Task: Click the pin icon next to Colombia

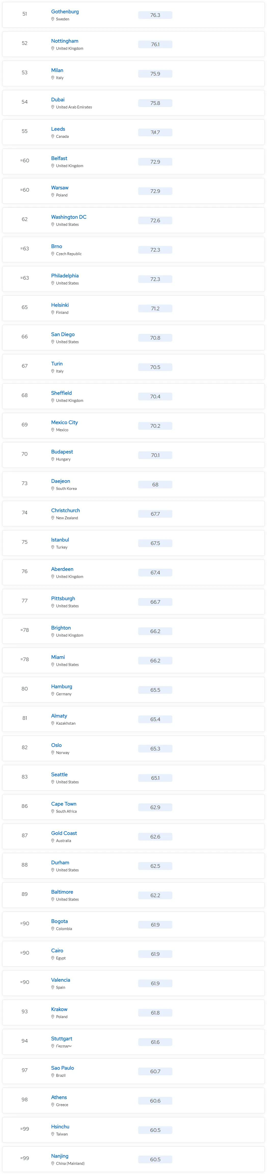Action: [53, 928]
